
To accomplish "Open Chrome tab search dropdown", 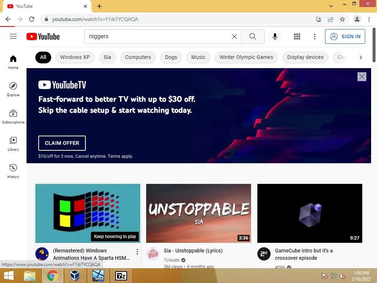I will point(331,6).
